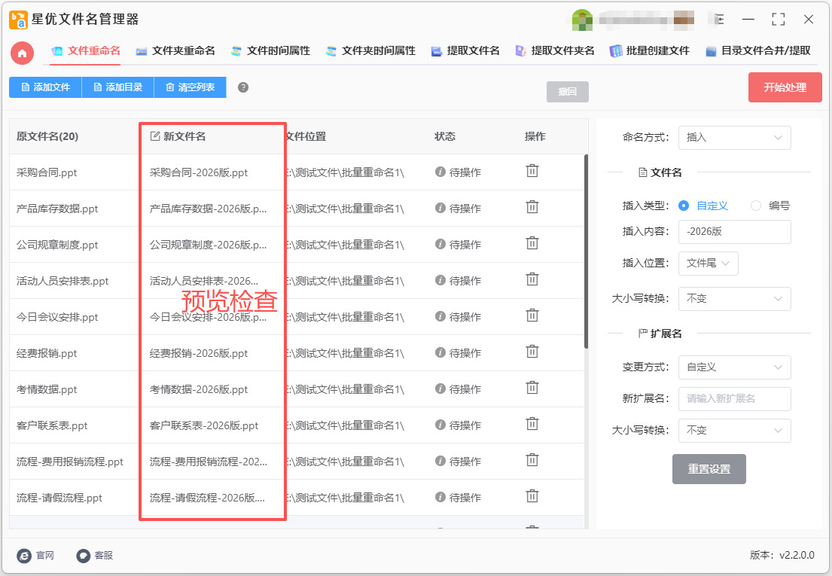832x576 pixels.
Task: Remove 客户联系表.ppt with trash icon
Action: [532, 424]
